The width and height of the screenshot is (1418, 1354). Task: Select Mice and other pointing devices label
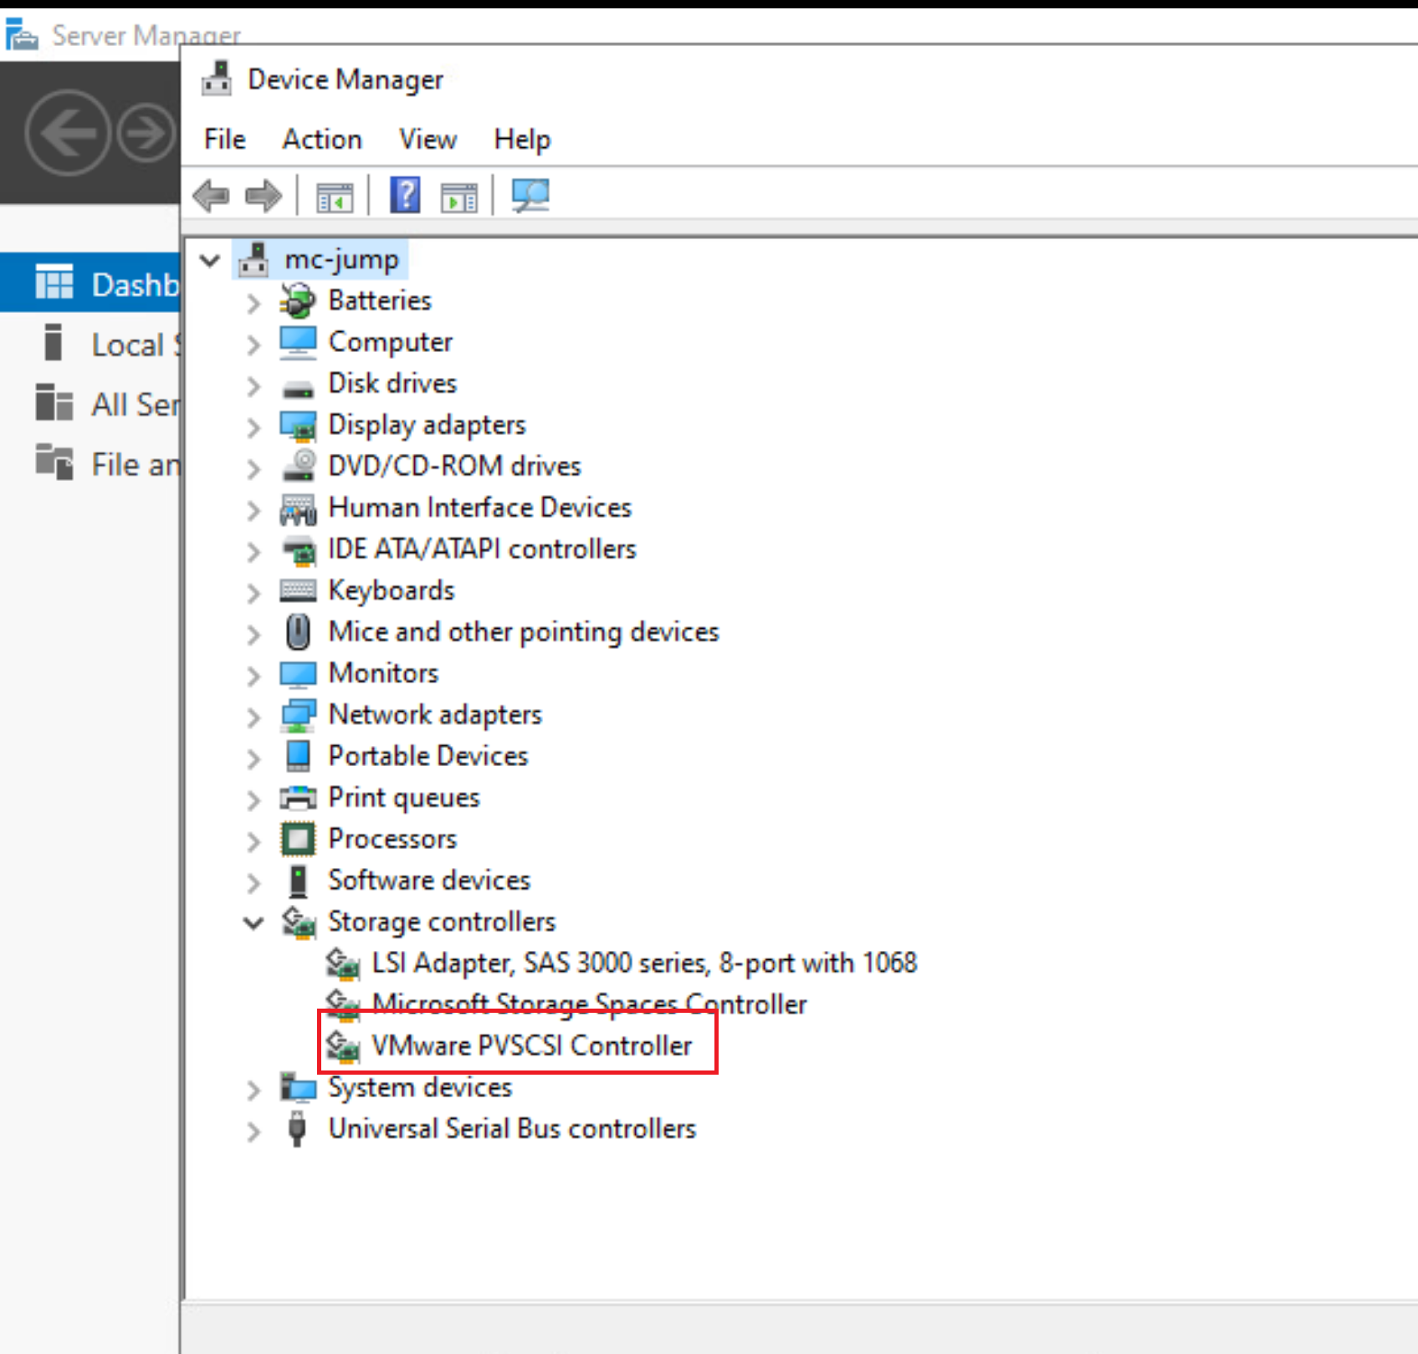pos(524,631)
